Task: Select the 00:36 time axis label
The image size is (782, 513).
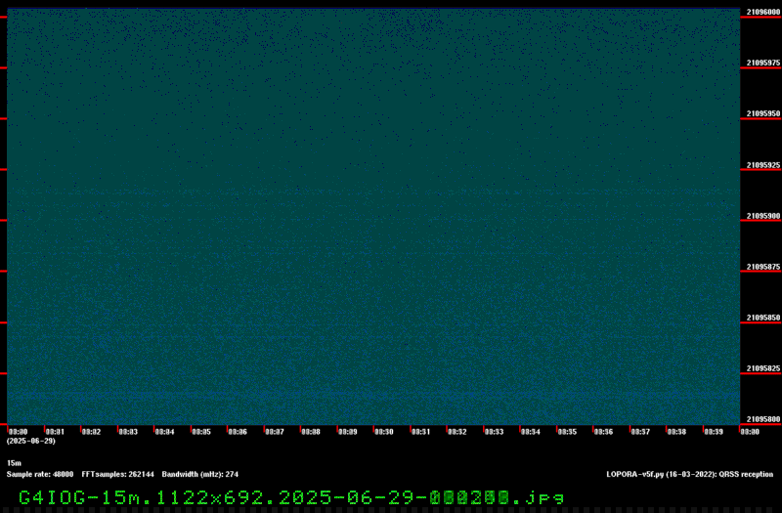Action: click(603, 432)
